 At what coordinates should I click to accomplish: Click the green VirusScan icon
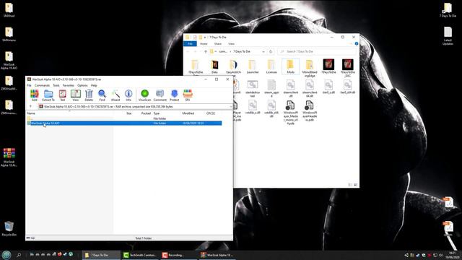[144, 95]
